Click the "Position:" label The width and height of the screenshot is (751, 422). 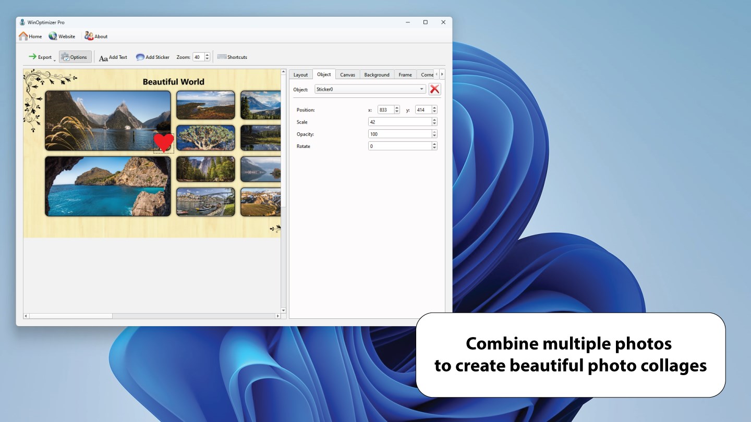306,110
